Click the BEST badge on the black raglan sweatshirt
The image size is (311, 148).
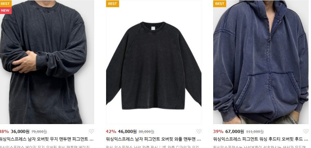pos(113,4)
